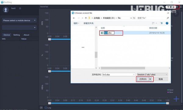
Task: Switch to the Device tab
Action: (x=7, y=35)
